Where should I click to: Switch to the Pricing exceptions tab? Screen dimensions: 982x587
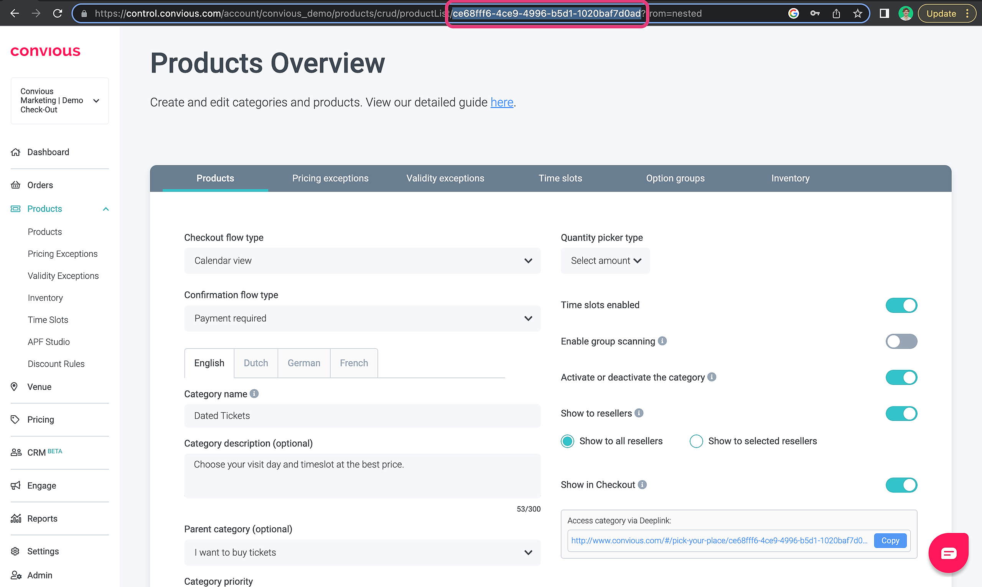pyautogui.click(x=330, y=179)
